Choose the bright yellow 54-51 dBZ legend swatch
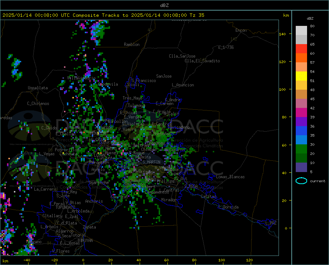Screen dimensions: 329x265 (301, 76)
